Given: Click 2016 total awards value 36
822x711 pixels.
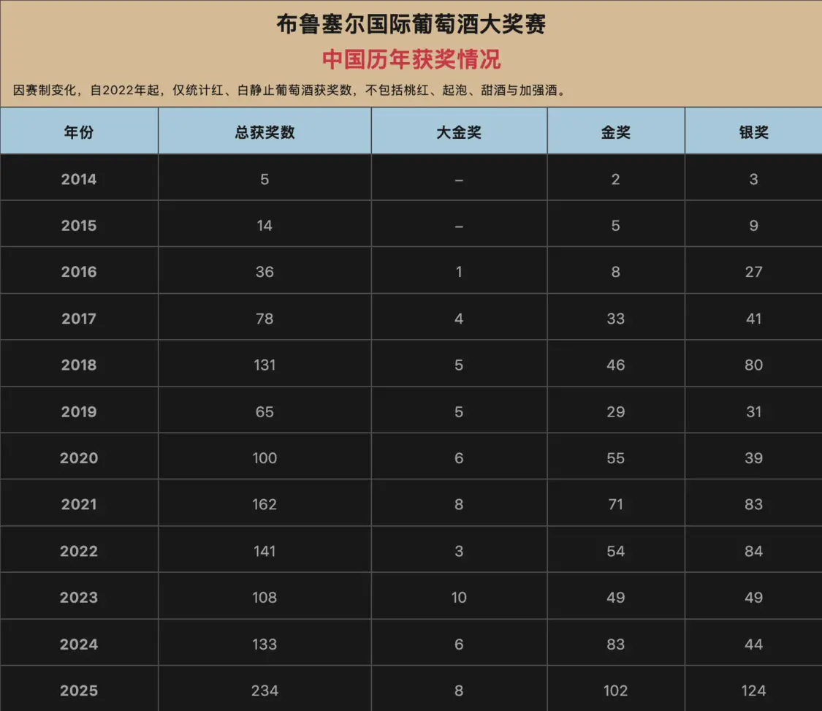Looking at the screenshot, I should [x=265, y=272].
